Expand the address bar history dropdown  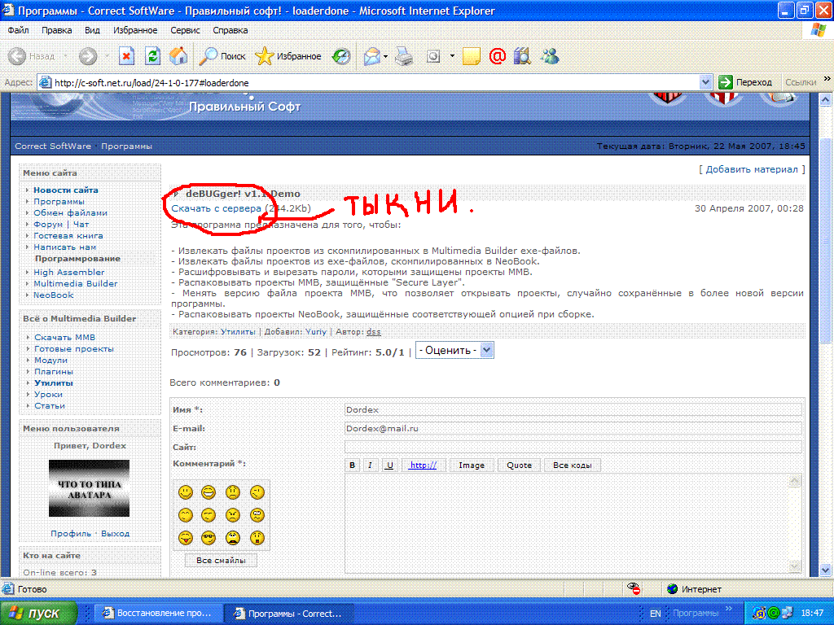[x=705, y=82]
